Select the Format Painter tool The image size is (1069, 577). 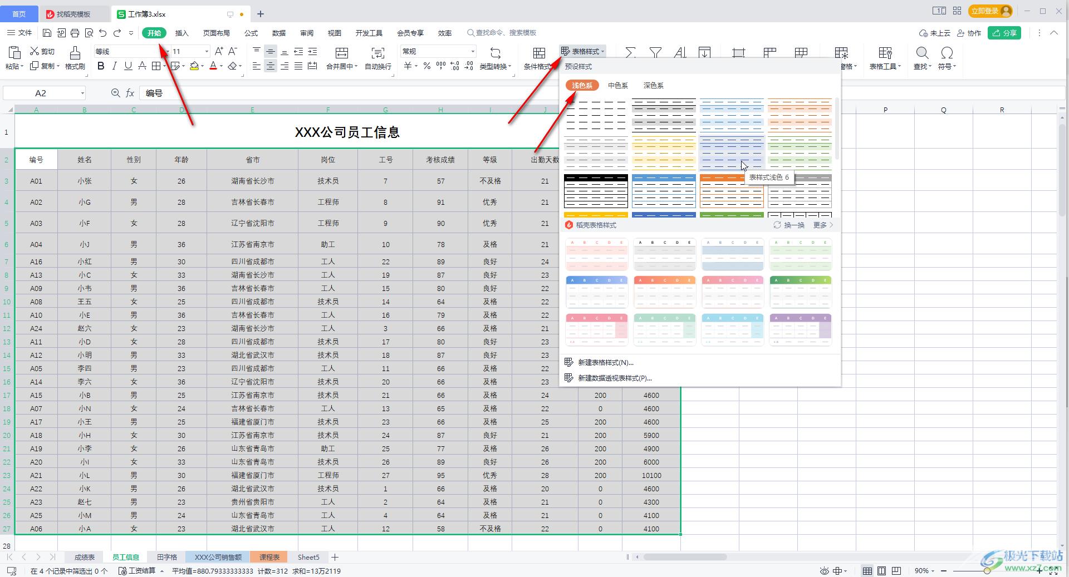[75, 58]
